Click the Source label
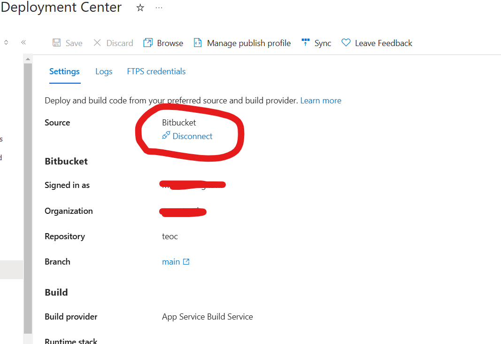 click(57, 123)
